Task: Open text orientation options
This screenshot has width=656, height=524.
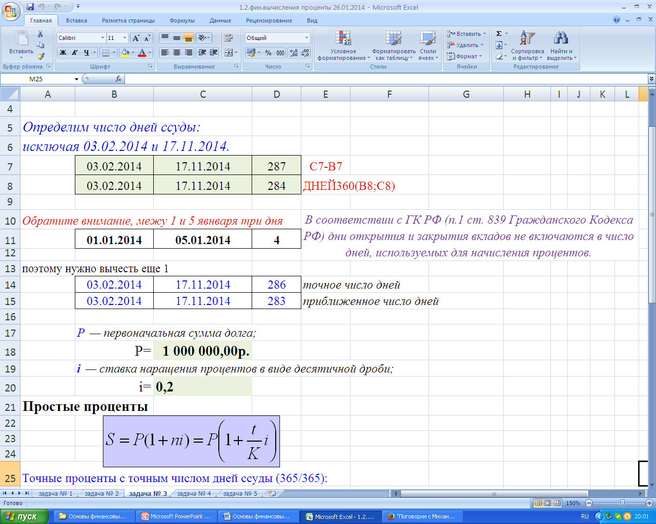Action: coord(202,38)
